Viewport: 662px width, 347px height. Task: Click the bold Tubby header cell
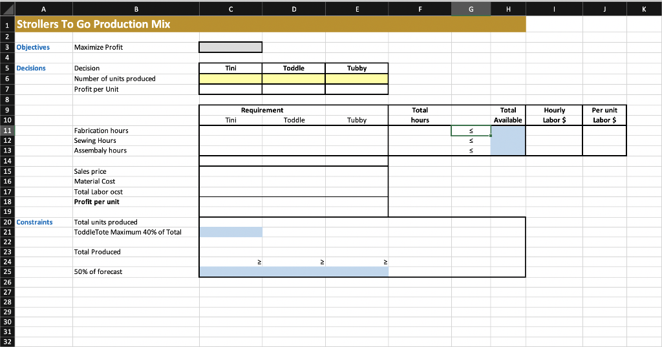(x=357, y=68)
